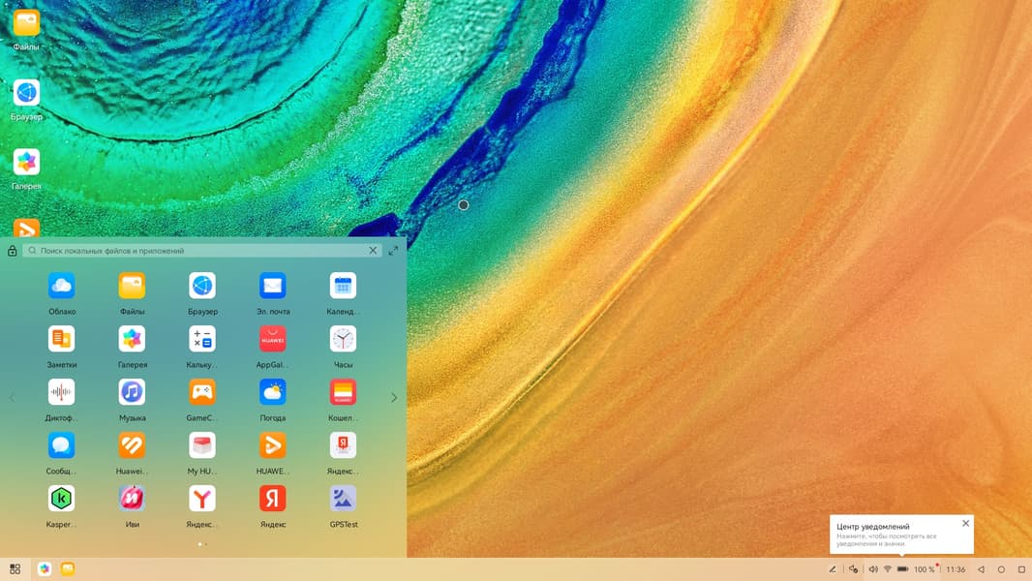1032x581 pixels.
Task: Open Галерея in the launcher grid
Action: point(132,340)
